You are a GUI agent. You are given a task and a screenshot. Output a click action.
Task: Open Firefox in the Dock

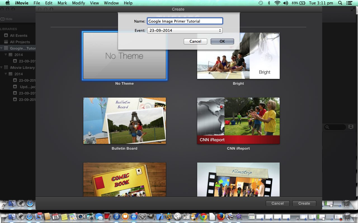point(221,217)
